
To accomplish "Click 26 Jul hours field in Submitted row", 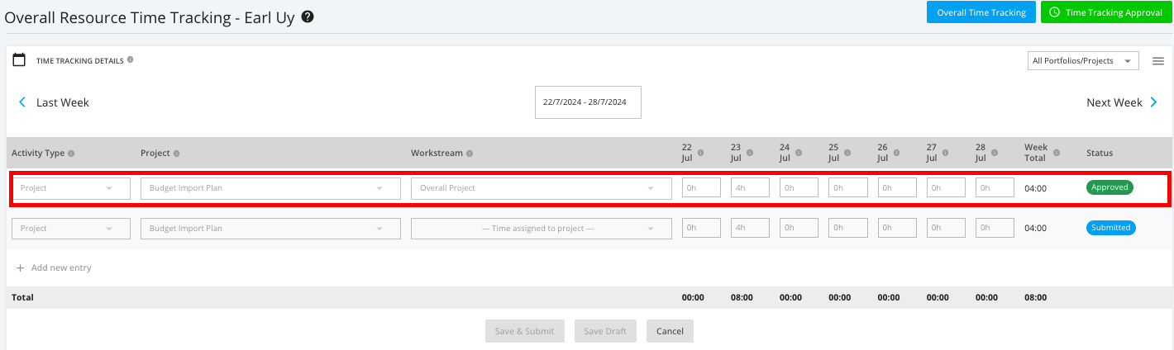I will tap(897, 229).
